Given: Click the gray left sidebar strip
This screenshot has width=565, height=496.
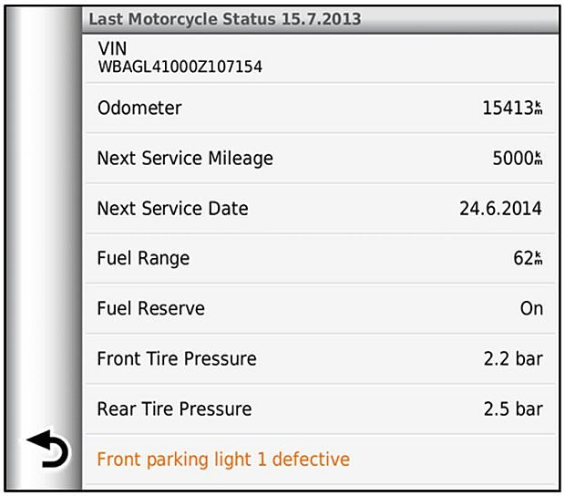Looking at the screenshot, I should tap(46, 228).
